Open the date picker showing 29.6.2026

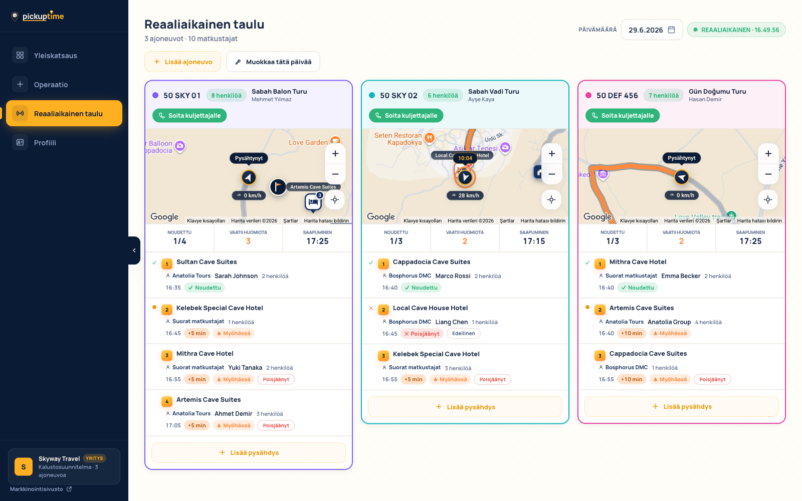[x=652, y=30]
